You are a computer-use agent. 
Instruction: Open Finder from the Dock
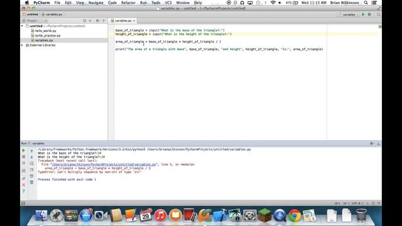[41, 215]
